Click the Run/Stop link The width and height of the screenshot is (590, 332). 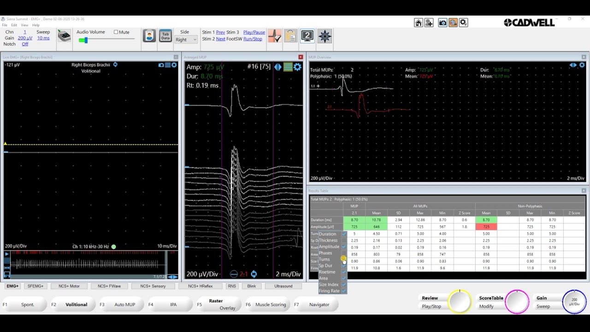pyautogui.click(x=253, y=39)
